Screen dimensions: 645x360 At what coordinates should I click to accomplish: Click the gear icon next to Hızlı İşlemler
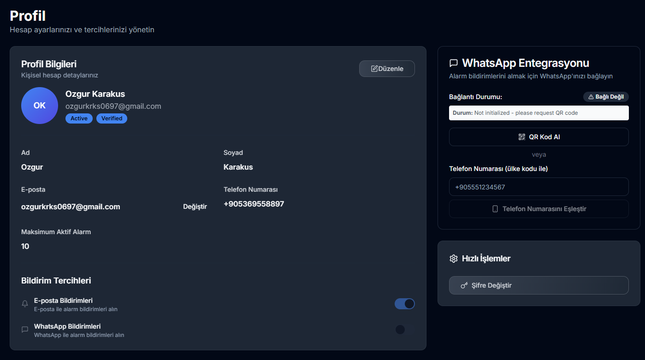pos(454,259)
